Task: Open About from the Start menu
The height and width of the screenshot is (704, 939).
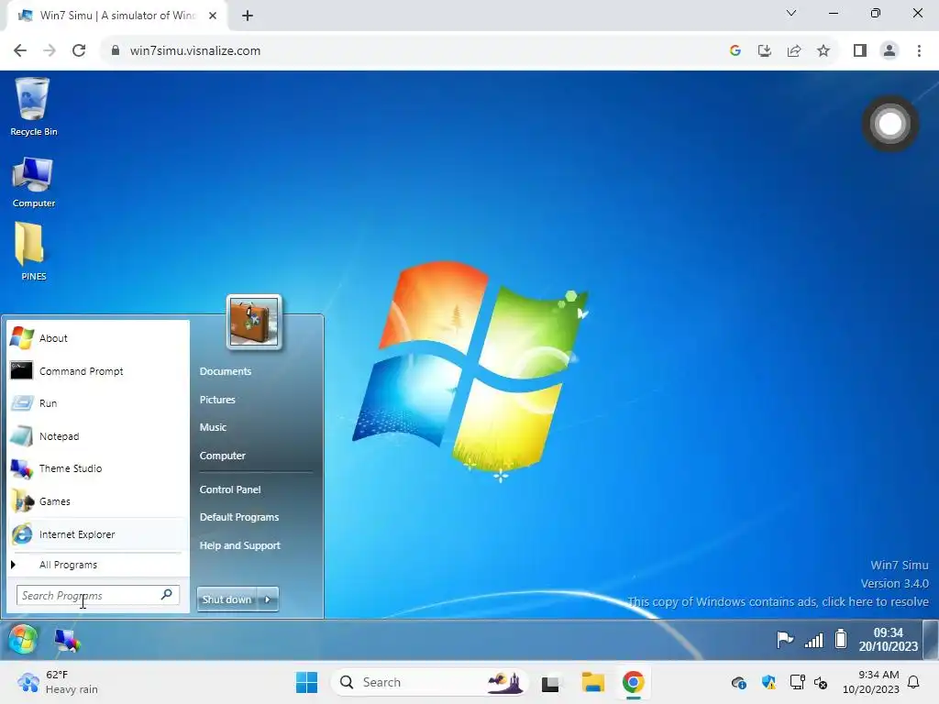Action: coord(95,338)
